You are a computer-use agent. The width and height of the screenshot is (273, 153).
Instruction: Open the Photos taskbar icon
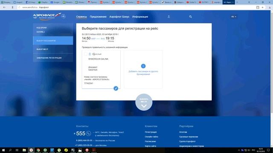(x=80, y=150)
